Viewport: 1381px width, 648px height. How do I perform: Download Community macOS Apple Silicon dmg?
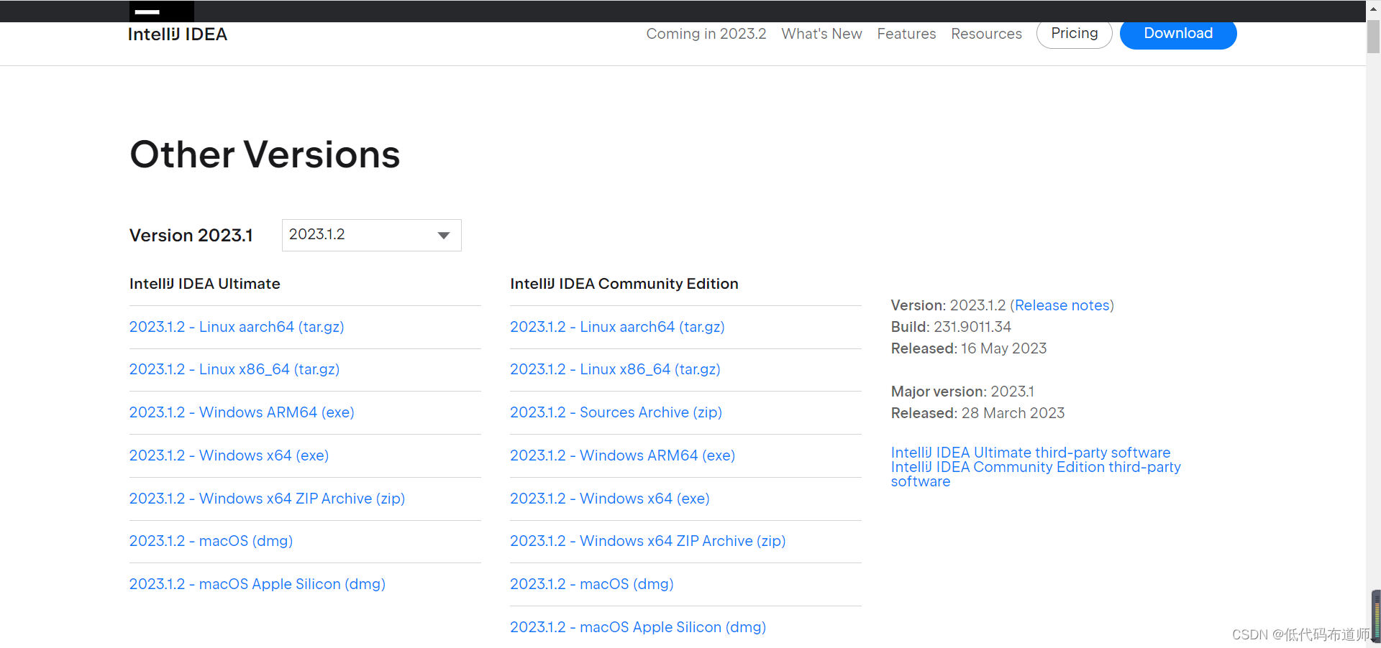638,627
